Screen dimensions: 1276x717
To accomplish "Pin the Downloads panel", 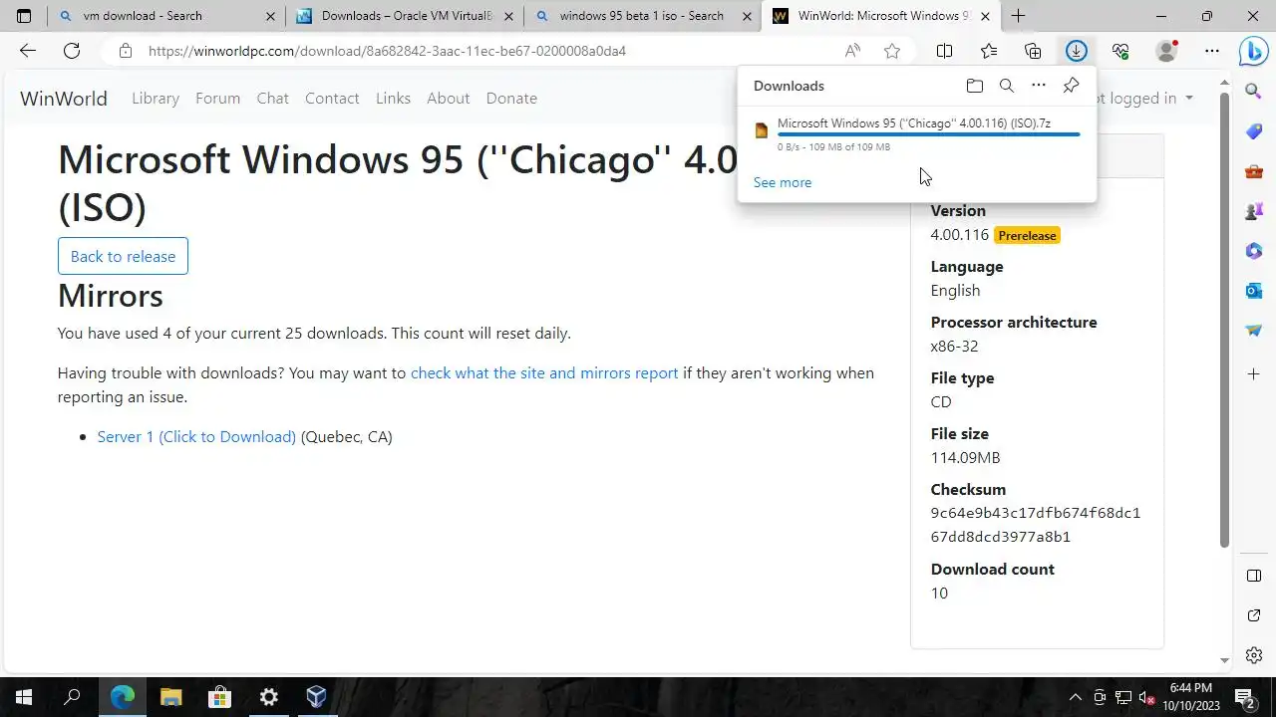I will (x=1071, y=86).
